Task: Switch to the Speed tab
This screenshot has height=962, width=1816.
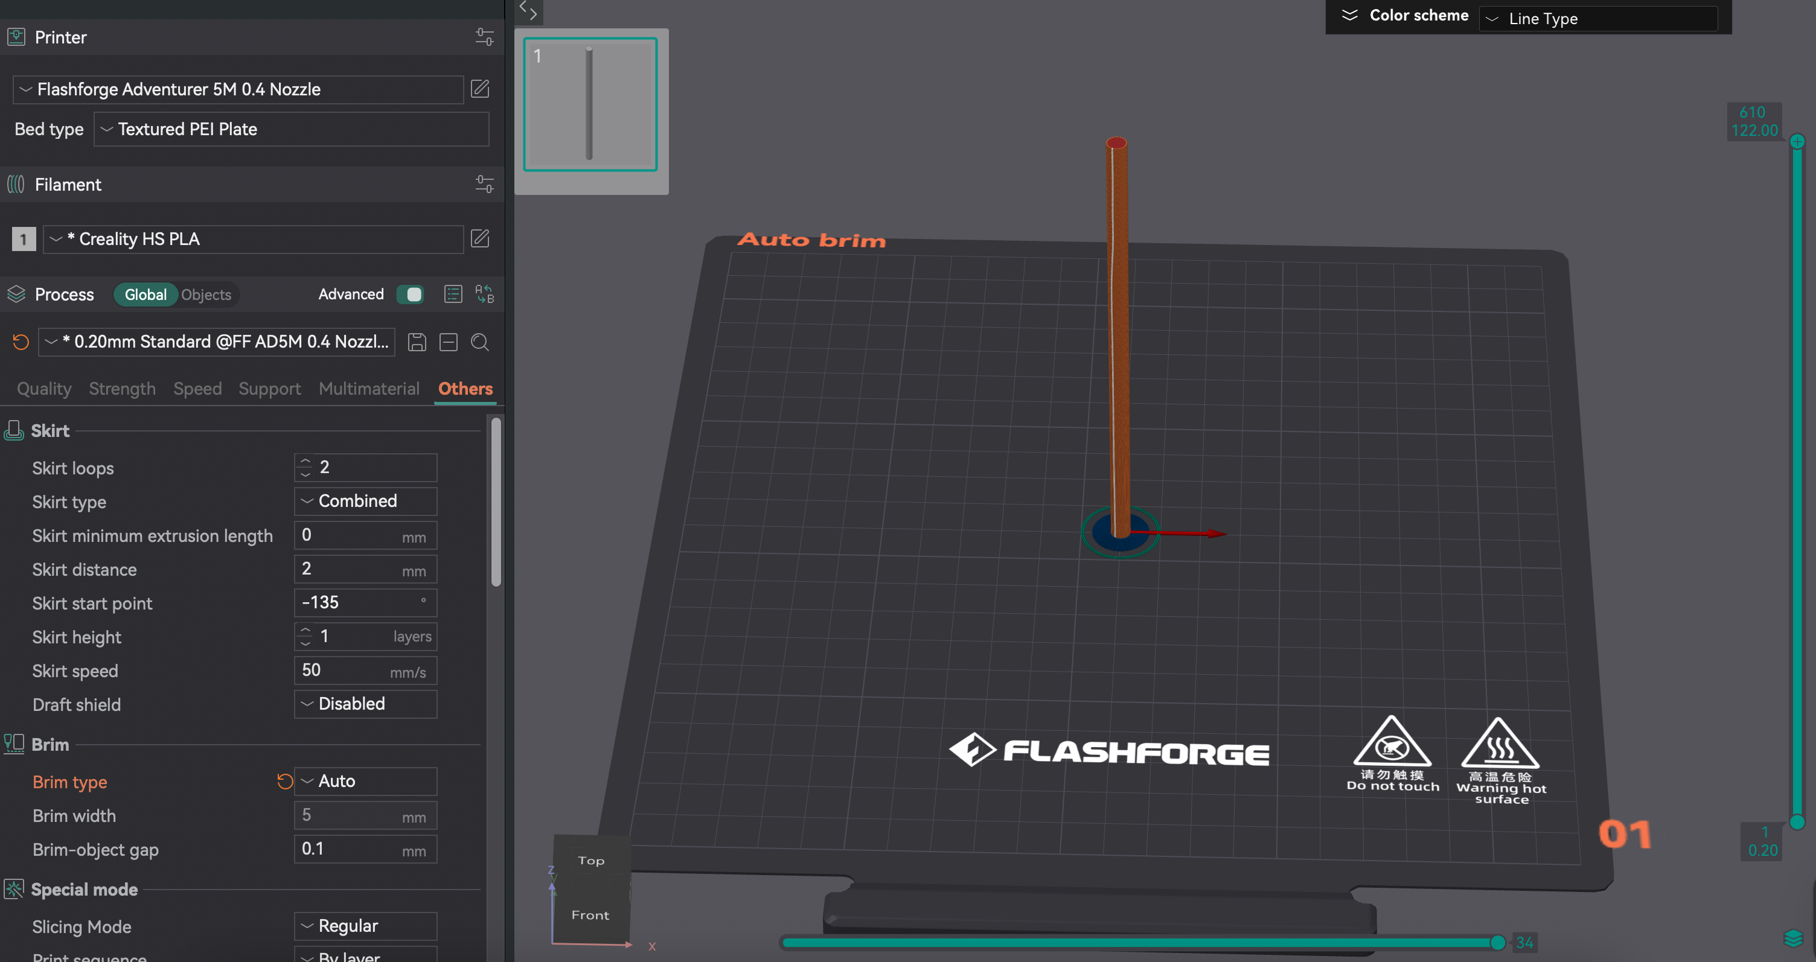Action: click(197, 388)
